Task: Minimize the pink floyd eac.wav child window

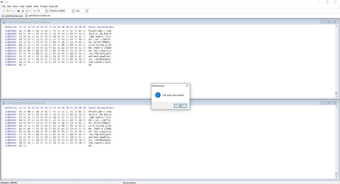Action: (323, 103)
